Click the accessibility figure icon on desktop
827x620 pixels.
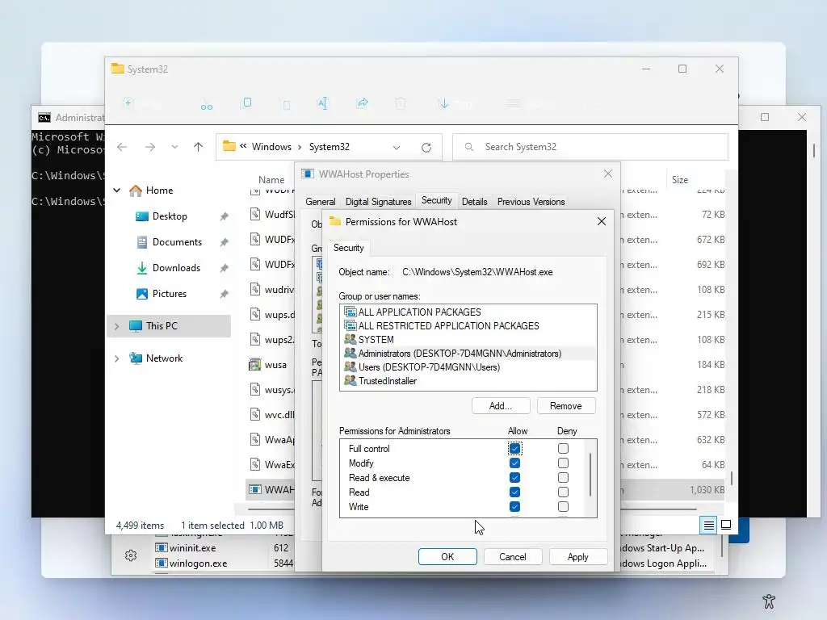pyautogui.click(x=769, y=601)
